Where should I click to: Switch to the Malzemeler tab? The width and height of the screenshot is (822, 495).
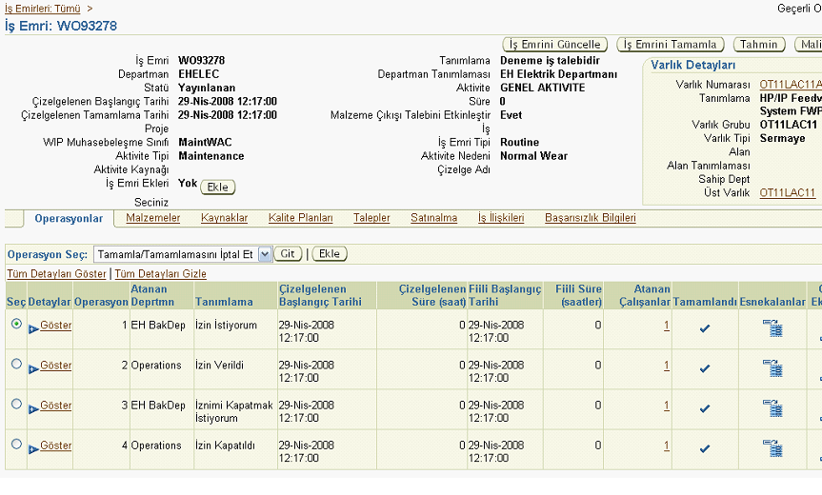click(x=152, y=218)
